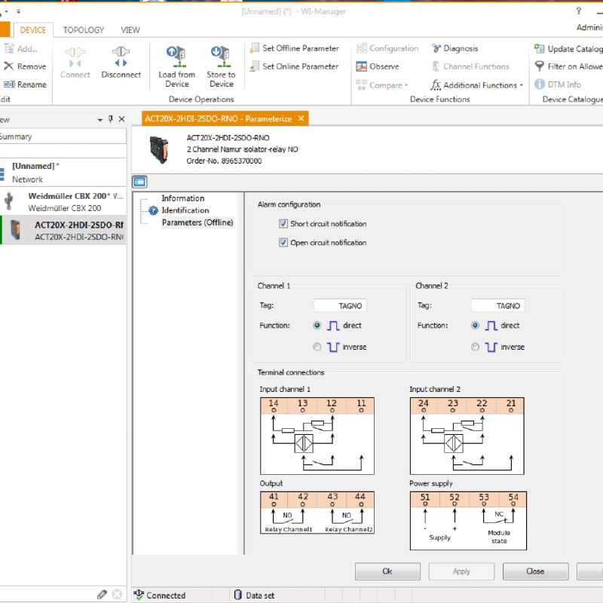This screenshot has height=603, width=603.
Task: Click Set Offline Parameter icon
Action: 255,48
